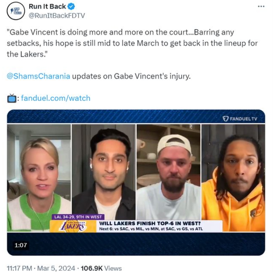
Task: Click the 11:17 PM Mar 5, 2024 timestamp
Action: coord(41,268)
